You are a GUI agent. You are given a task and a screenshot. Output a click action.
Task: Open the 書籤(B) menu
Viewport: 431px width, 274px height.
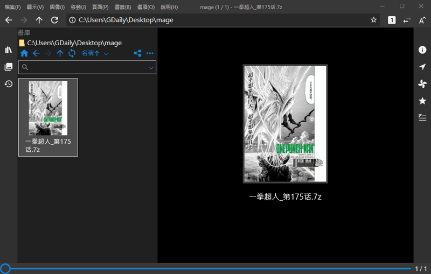(x=123, y=7)
